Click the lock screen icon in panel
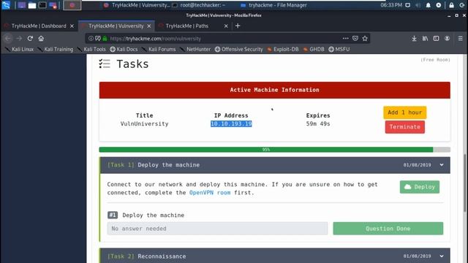Viewport: 468px width, 263px height. 451,5
